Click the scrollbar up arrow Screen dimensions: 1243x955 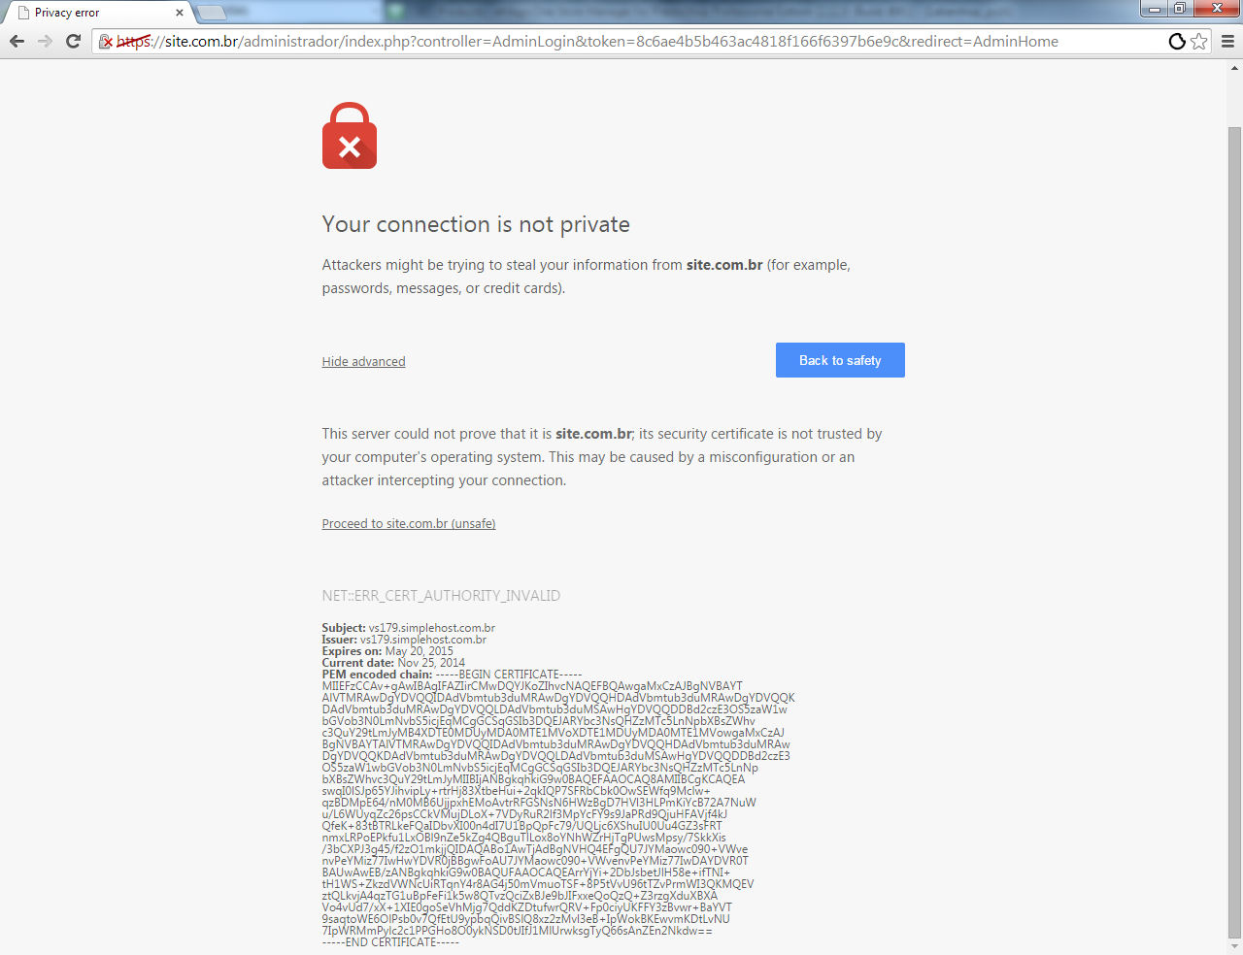coord(1235,68)
